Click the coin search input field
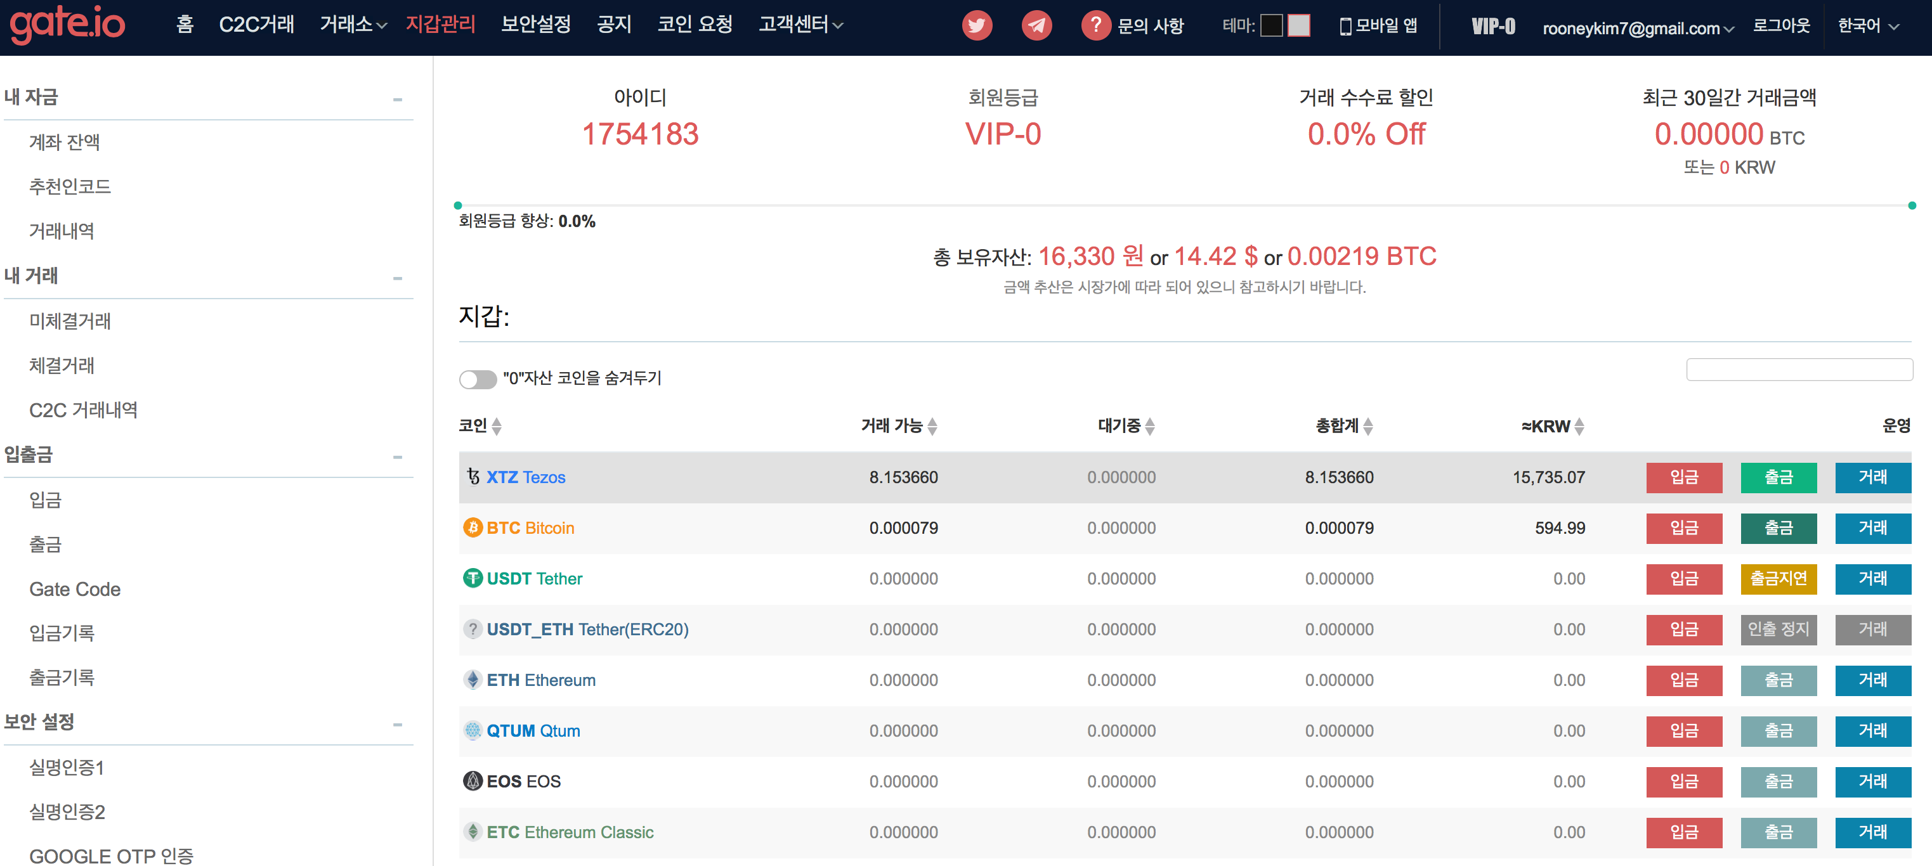This screenshot has height=866, width=1932. tap(1799, 369)
